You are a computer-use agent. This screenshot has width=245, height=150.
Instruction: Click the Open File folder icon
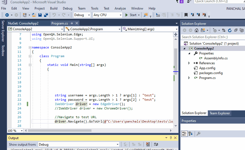34,15
